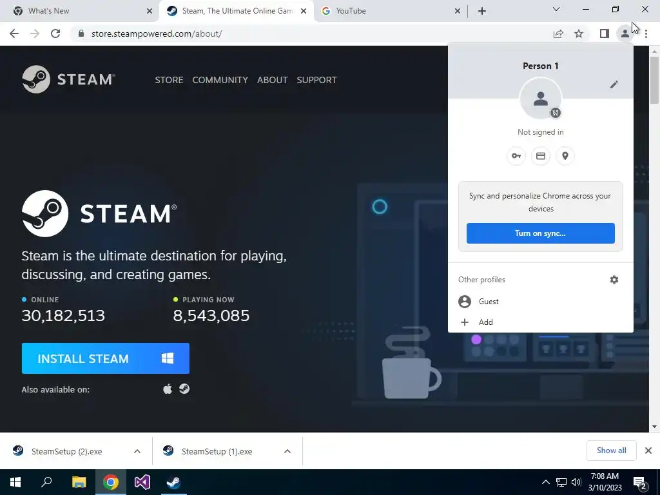Open the volume tray icon
The height and width of the screenshot is (495, 660).
[576, 482]
